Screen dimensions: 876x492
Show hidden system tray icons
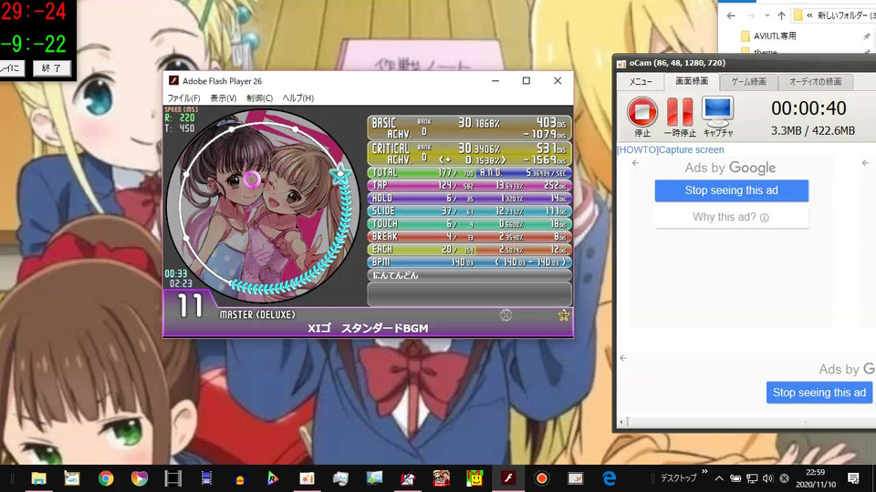click(x=719, y=478)
